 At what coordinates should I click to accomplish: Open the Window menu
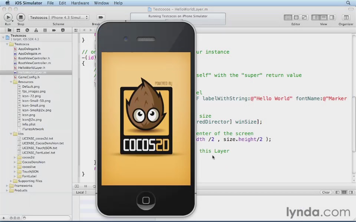[101, 3]
